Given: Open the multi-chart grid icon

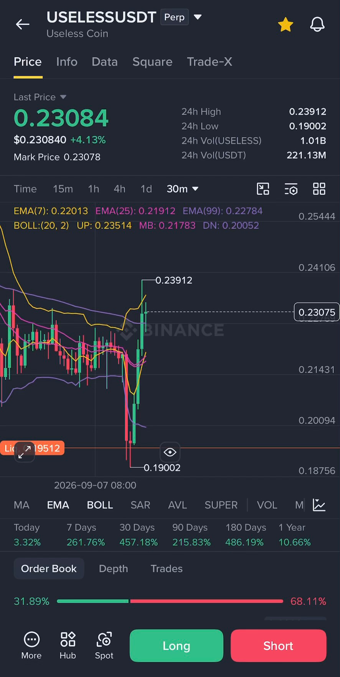Looking at the screenshot, I should point(319,189).
